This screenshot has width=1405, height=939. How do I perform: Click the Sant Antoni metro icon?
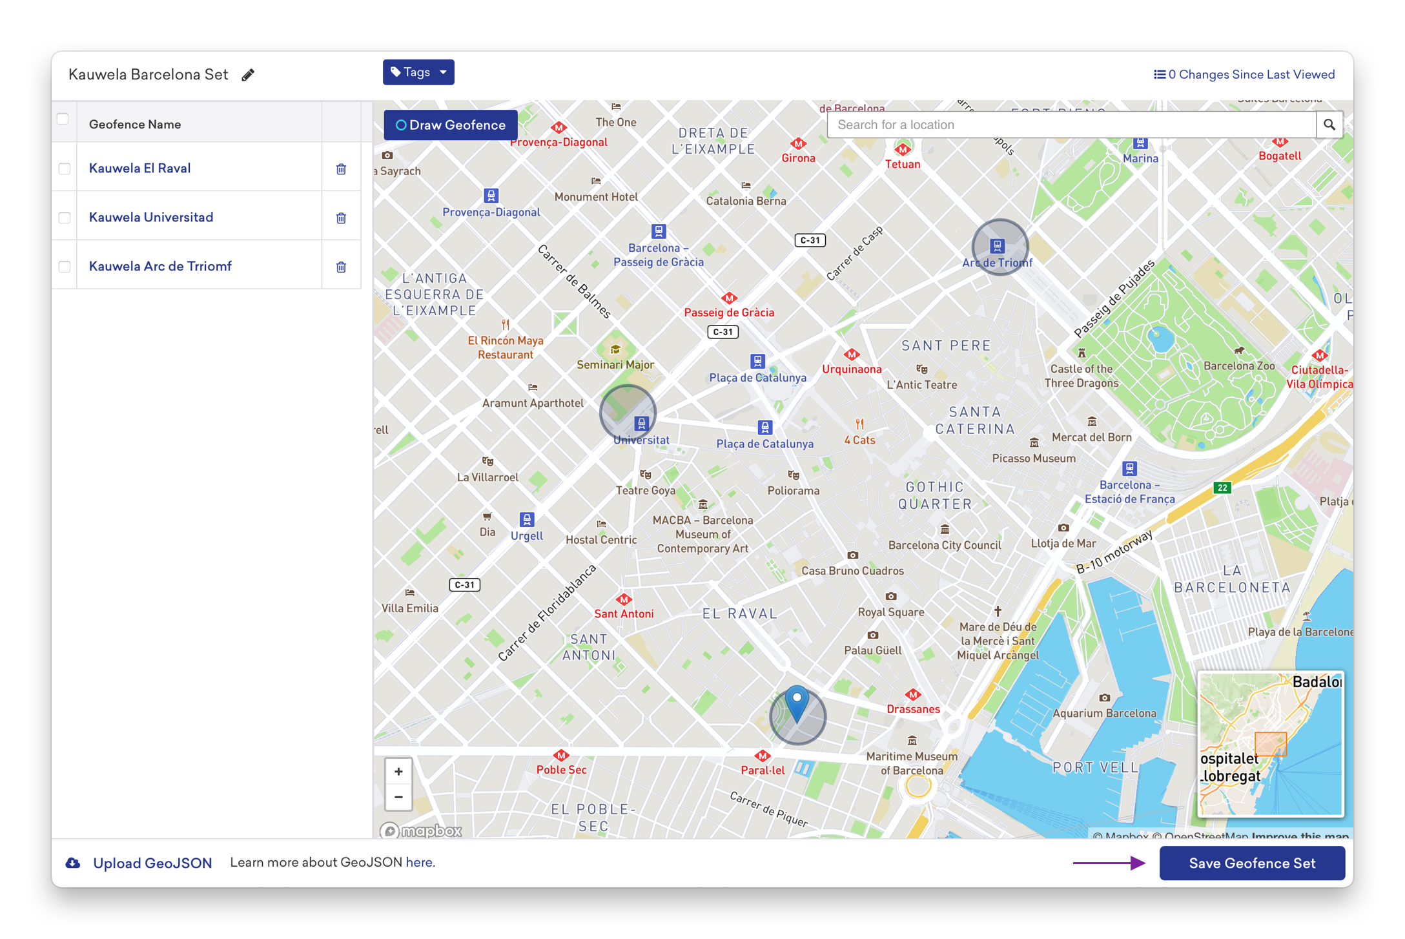click(x=624, y=599)
